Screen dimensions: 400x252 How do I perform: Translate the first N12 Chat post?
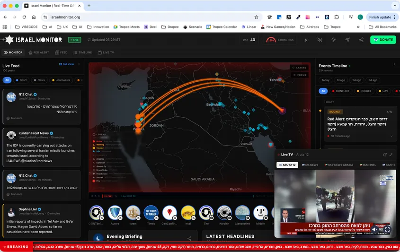15,118
